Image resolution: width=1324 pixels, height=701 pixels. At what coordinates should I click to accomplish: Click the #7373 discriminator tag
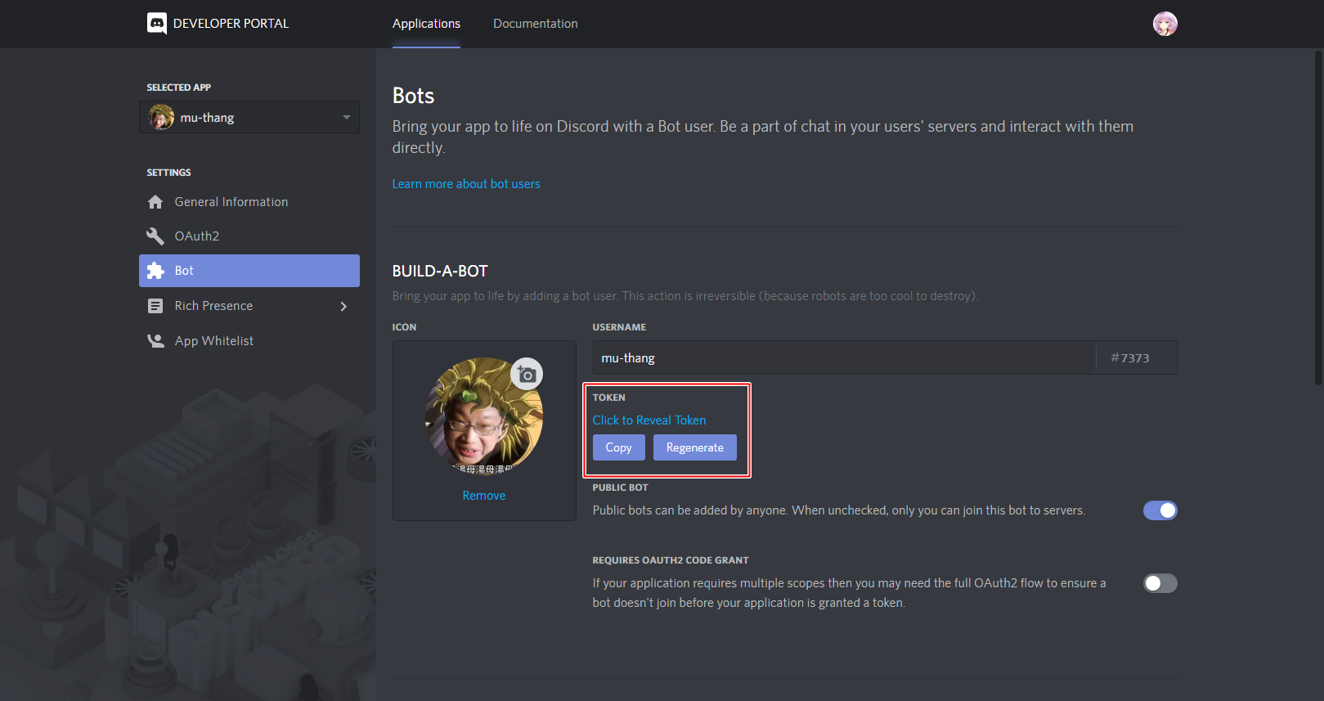pyautogui.click(x=1130, y=358)
